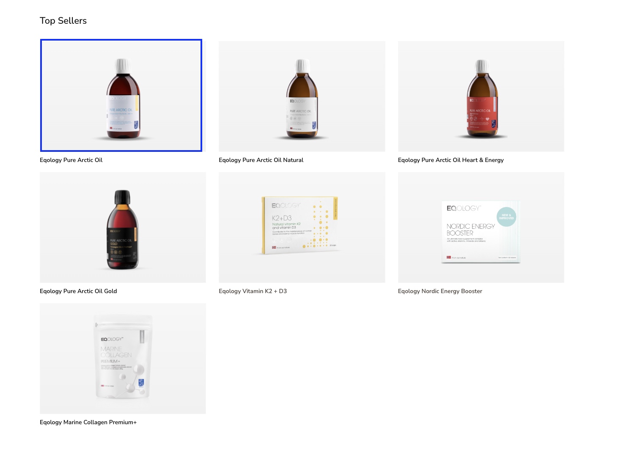Click the Eqology Nordic Energy Booster link

tap(440, 291)
